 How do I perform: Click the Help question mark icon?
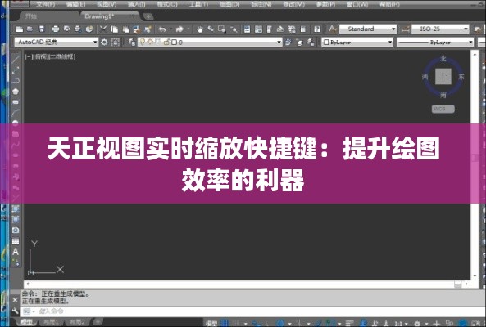point(317,29)
